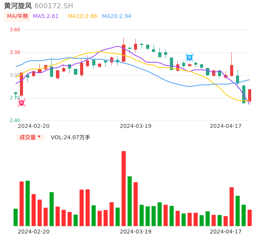Click the tallest red volume bar
The width and height of the screenshot is (268, 237).
click(123, 188)
